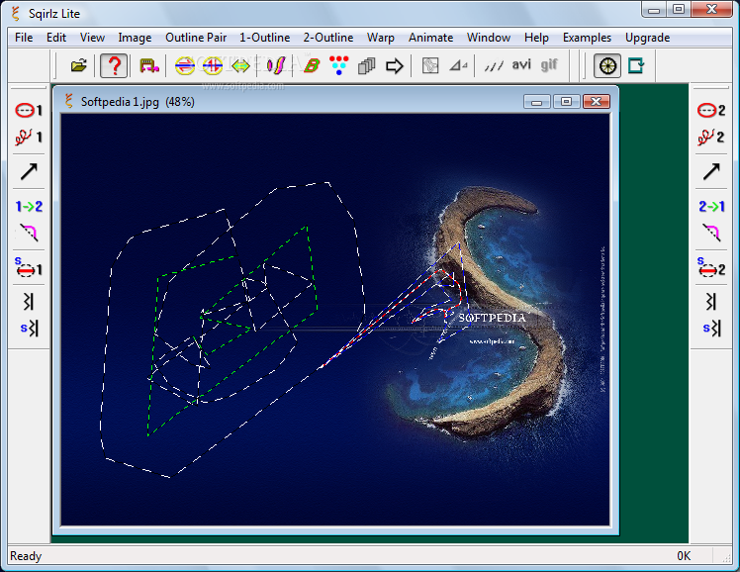Click the colored dots triangle icon
Viewport: 740px width, 572px height.
339,65
